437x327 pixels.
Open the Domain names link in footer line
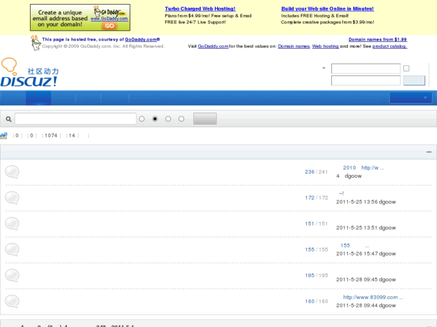[294, 46]
